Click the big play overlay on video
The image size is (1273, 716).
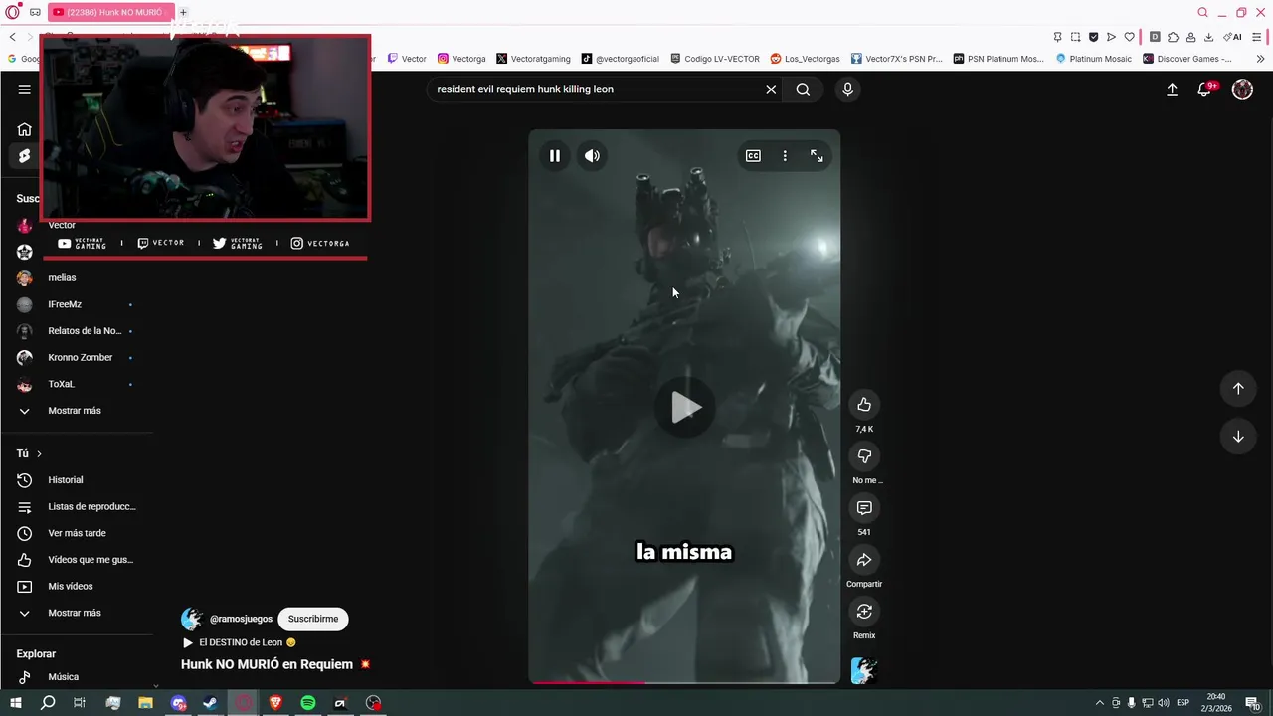684,407
